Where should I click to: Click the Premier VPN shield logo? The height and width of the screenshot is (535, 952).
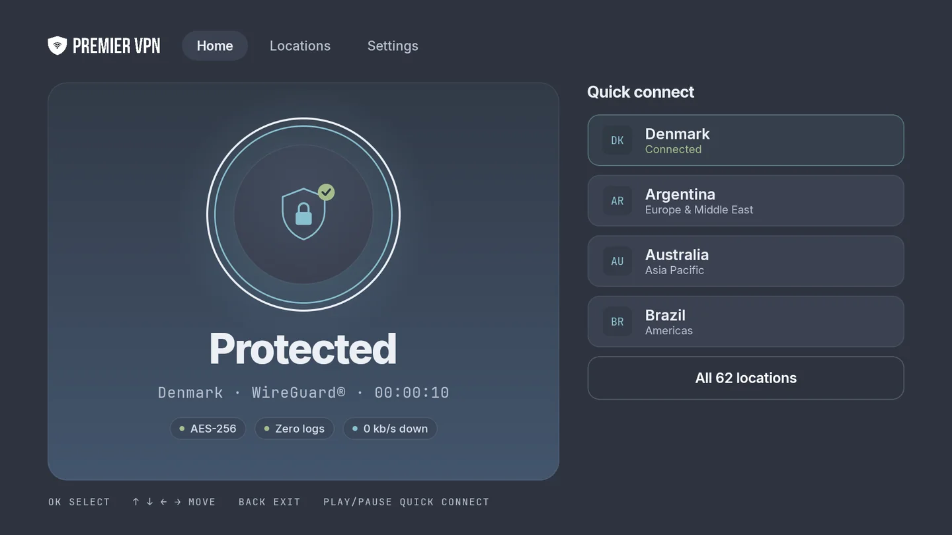click(58, 46)
